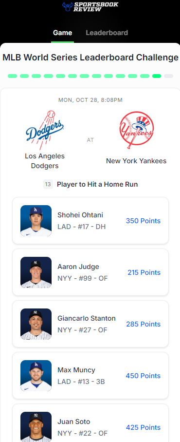Select Shohei Ohtani's player headshot
Image resolution: width=180 pixels, height=442 pixels.
pyautogui.click(x=36, y=221)
